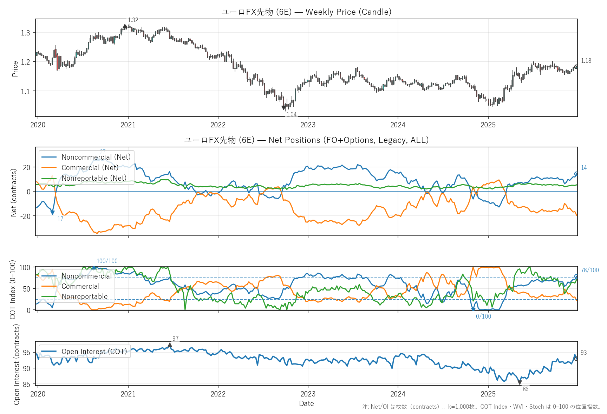Click the 0/100 COT Index low marker
This screenshot has height=414, width=607.
click(473, 309)
